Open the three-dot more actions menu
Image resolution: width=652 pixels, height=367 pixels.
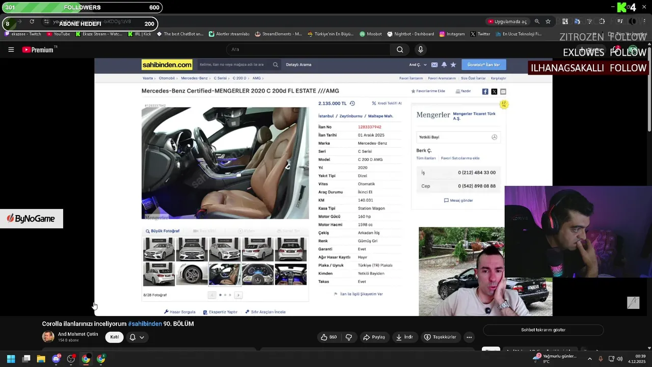coord(469,337)
